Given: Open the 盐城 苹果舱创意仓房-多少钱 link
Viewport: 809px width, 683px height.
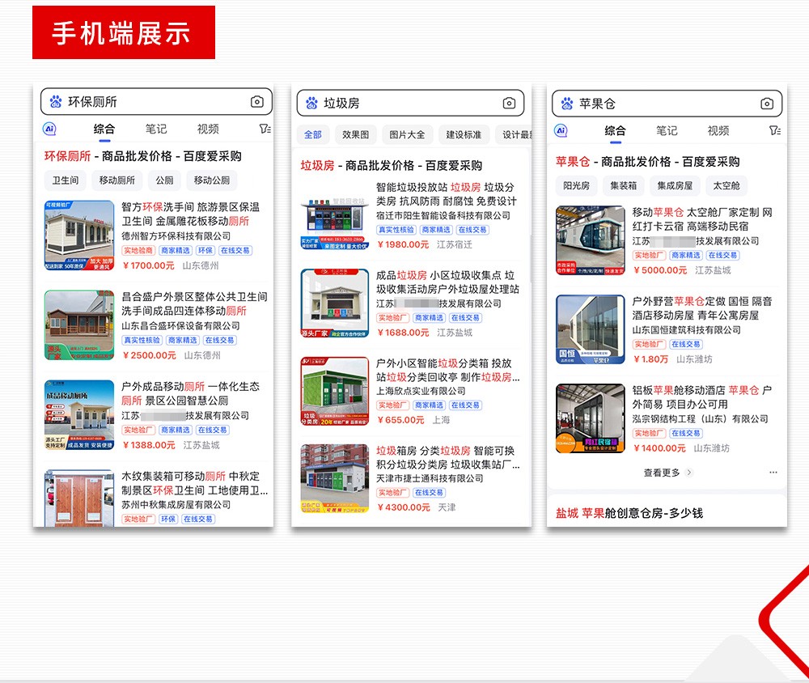Looking at the screenshot, I should [x=629, y=513].
